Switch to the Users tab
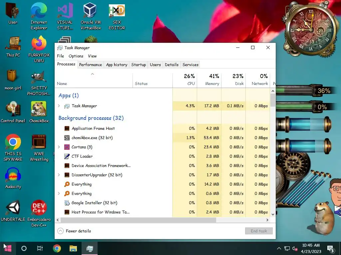 (x=155, y=65)
